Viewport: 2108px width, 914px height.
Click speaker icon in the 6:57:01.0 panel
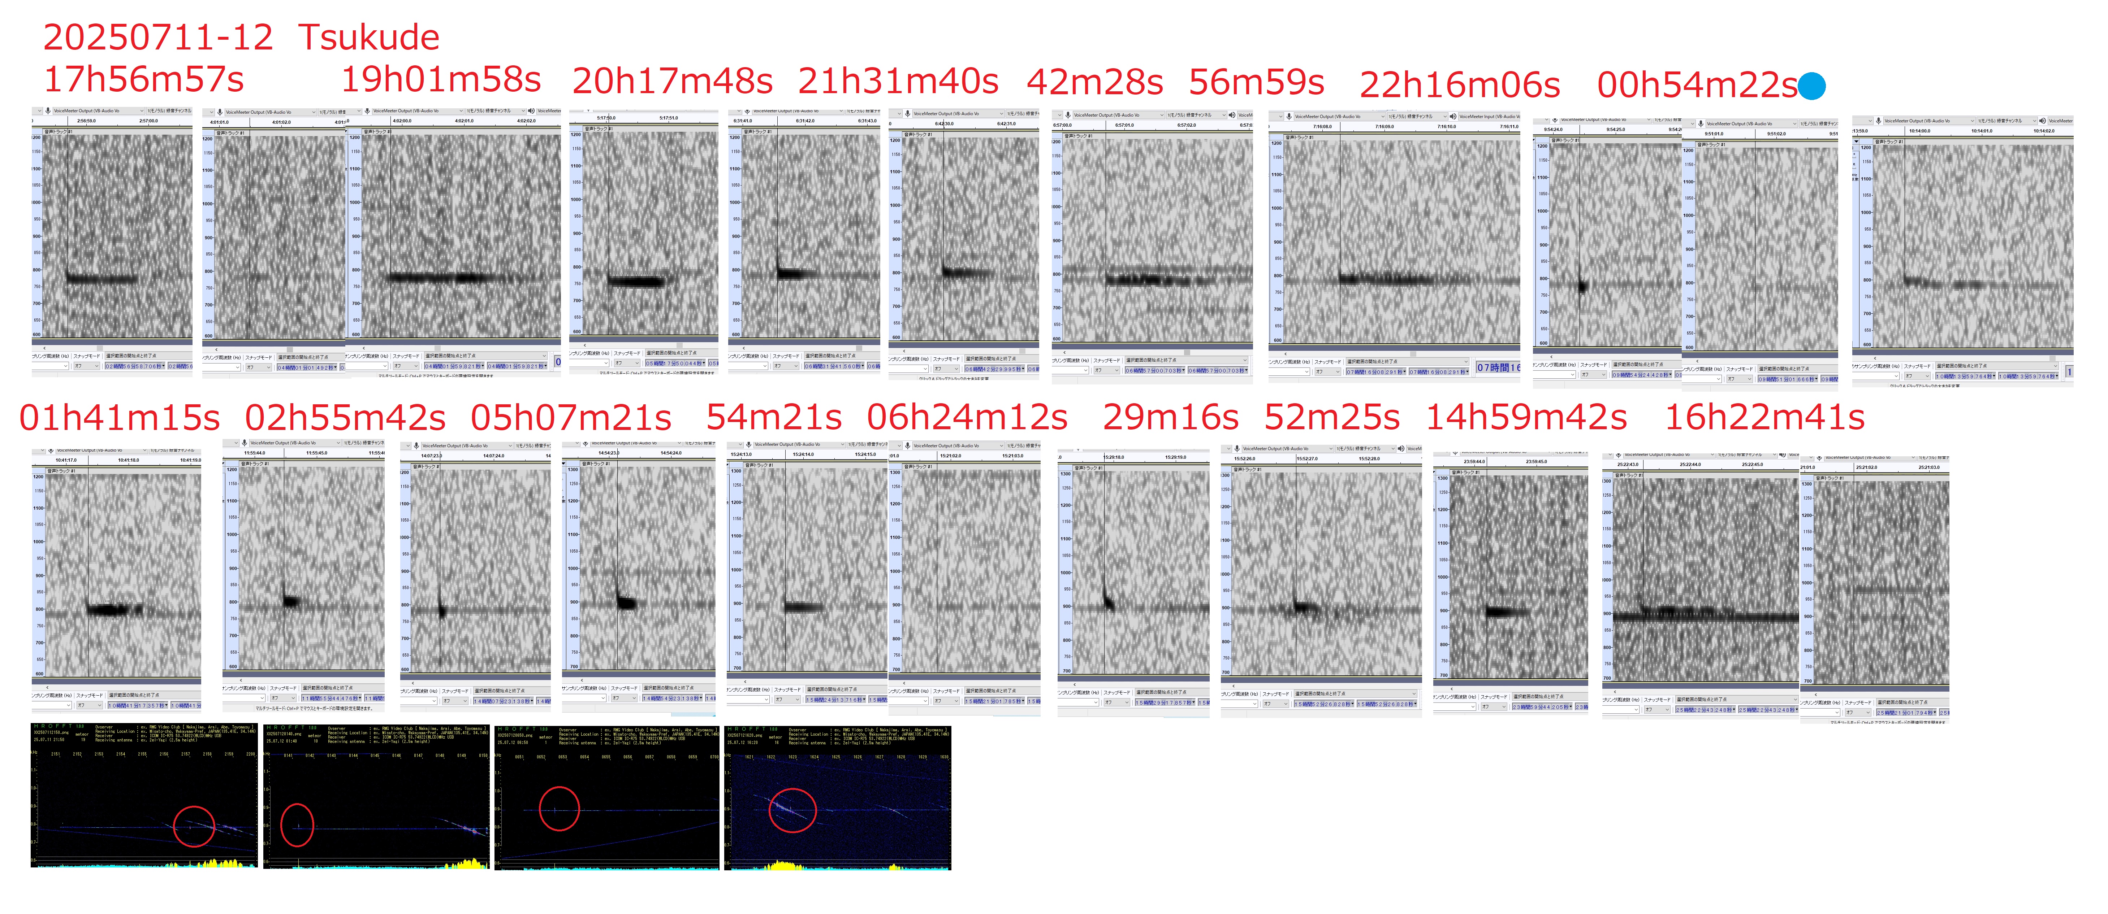point(1232,115)
